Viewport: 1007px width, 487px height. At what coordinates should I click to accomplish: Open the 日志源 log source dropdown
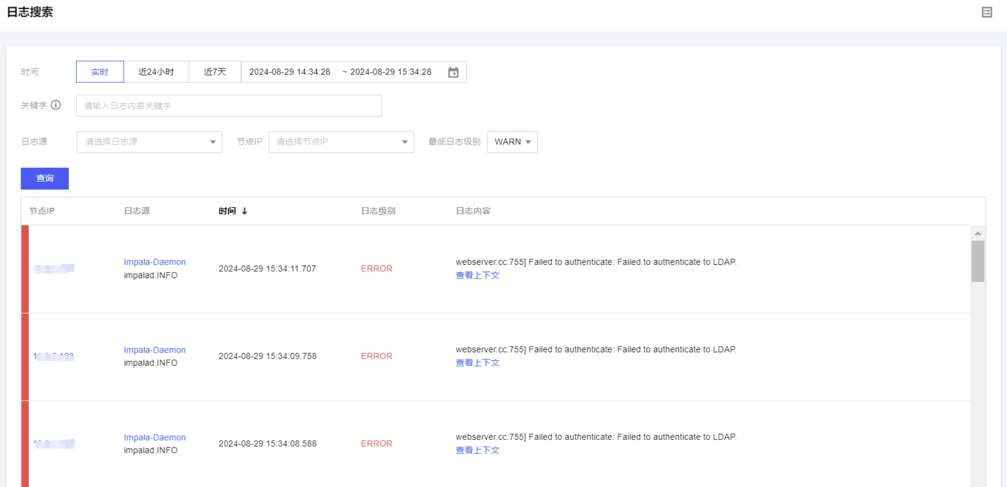tap(149, 142)
